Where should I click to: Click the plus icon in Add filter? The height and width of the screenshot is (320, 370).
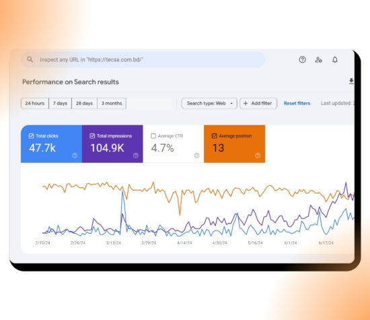[246, 103]
